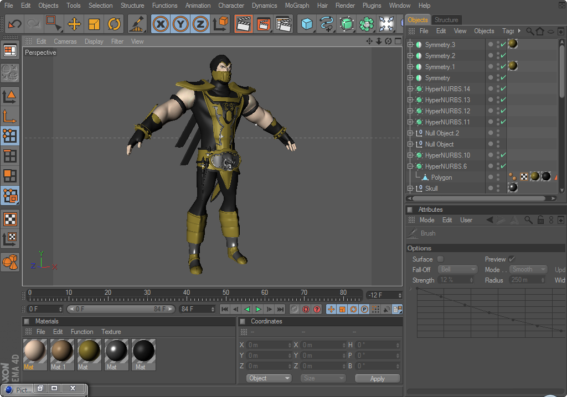Toggle Z axis lock
567x397 pixels.
200,24
